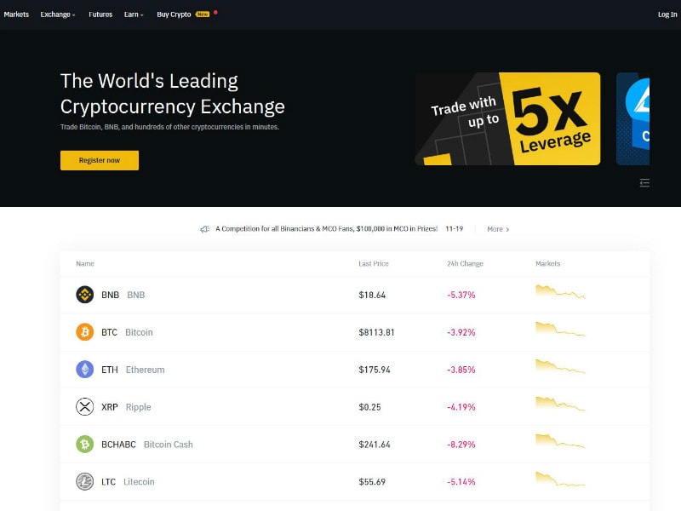The height and width of the screenshot is (511, 681).
Task: Click the list toggle icon below banners
Action: (x=644, y=183)
